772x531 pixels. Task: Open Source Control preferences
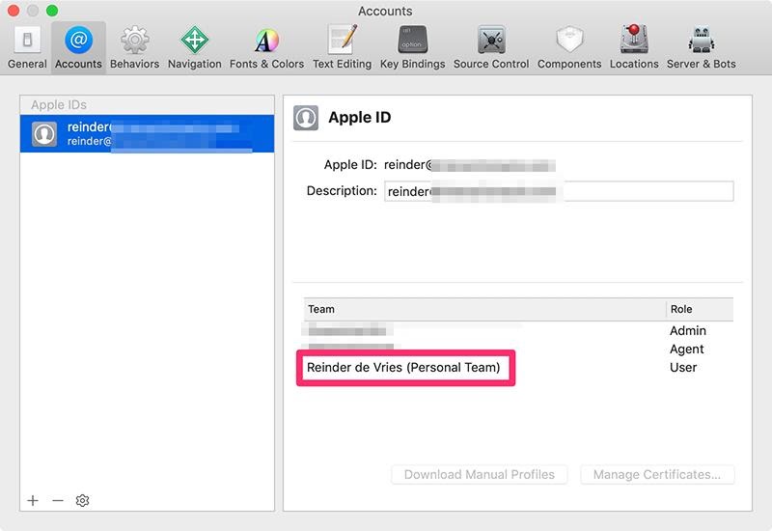click(491, 47)
